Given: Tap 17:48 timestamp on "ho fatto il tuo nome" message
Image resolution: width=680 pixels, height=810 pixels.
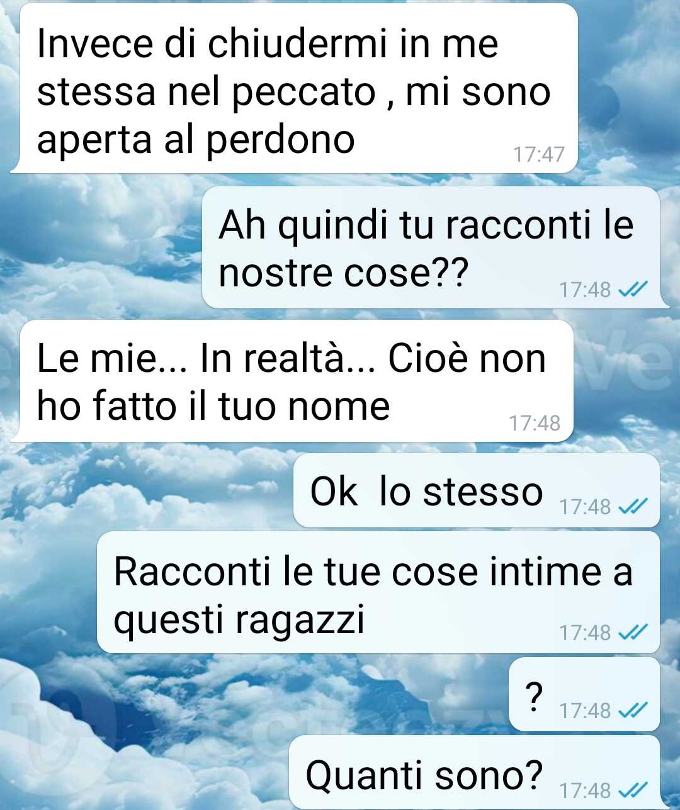Looking at the screenshot, I should 535,423.
